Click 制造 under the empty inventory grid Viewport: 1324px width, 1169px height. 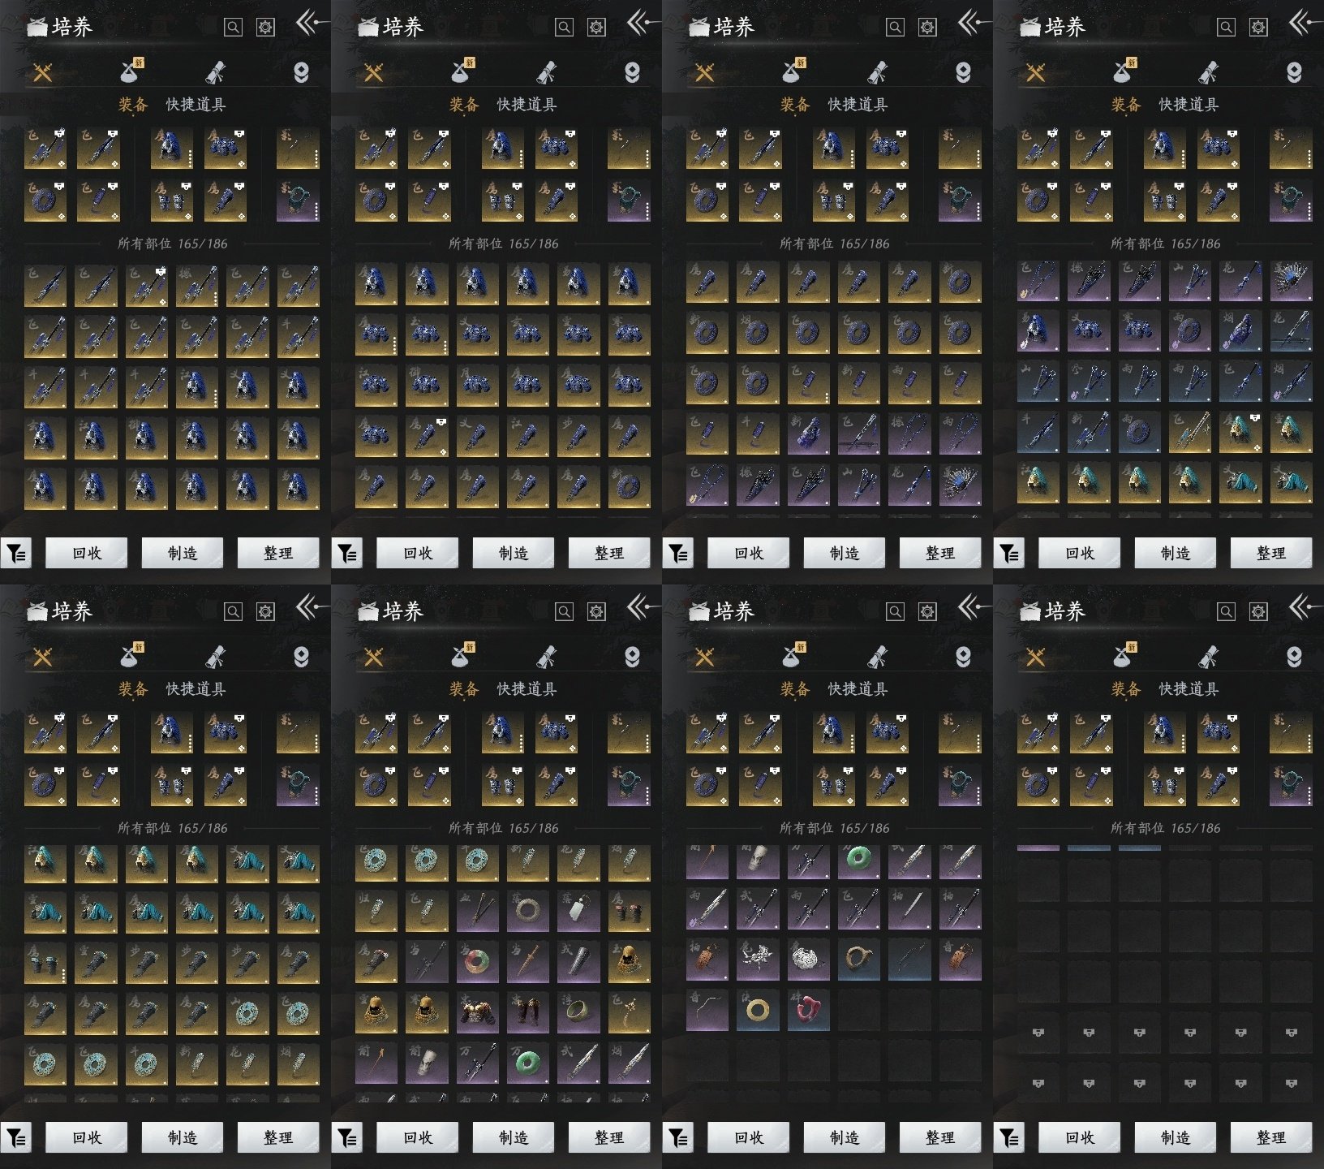click(1176, 1137)
